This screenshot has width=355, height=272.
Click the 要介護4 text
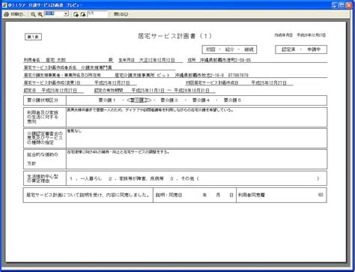pyautogui.click(x=201, y=100)
